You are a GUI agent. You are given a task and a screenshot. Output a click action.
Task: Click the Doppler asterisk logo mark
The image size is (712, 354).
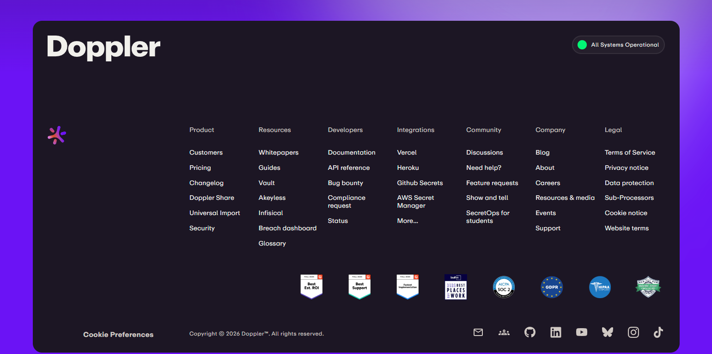point(56,135)
